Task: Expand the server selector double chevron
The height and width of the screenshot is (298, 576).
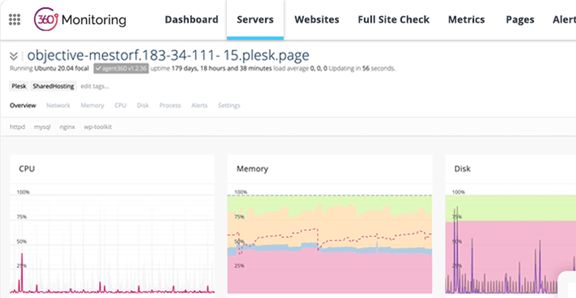Action: (14, 56)
